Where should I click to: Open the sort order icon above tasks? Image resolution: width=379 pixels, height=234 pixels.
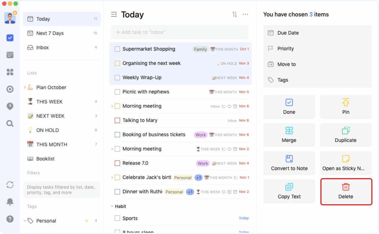pos(235,14)
